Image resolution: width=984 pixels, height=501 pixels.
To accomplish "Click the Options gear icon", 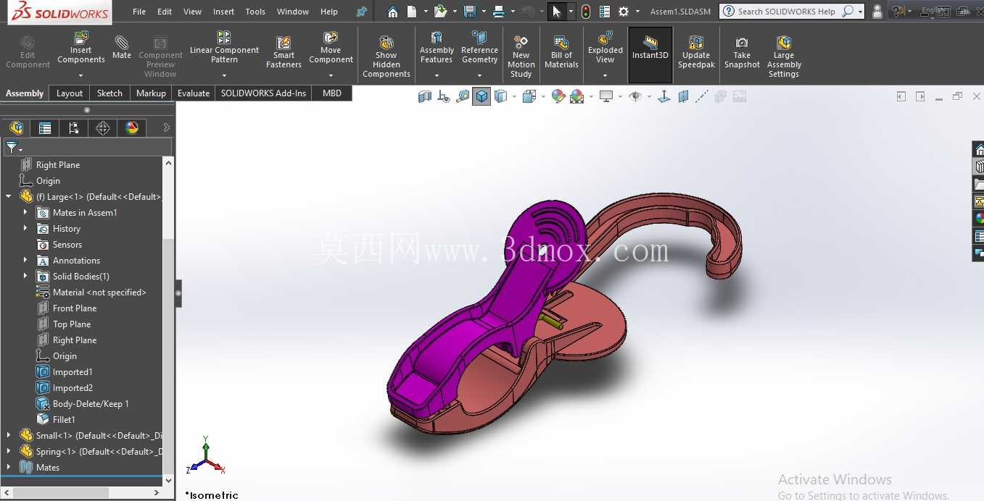I will (624, 12).
